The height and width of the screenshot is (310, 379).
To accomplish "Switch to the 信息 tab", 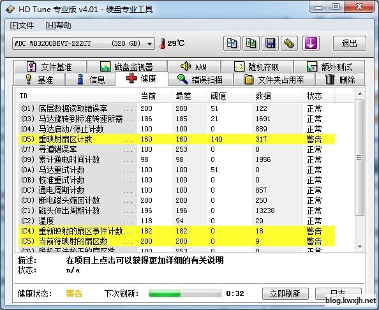I will click(x=90, y=79).
